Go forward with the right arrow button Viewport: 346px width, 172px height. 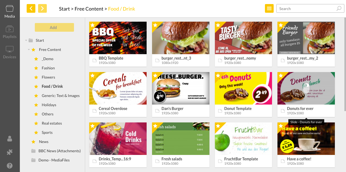(x=42, y=8)
